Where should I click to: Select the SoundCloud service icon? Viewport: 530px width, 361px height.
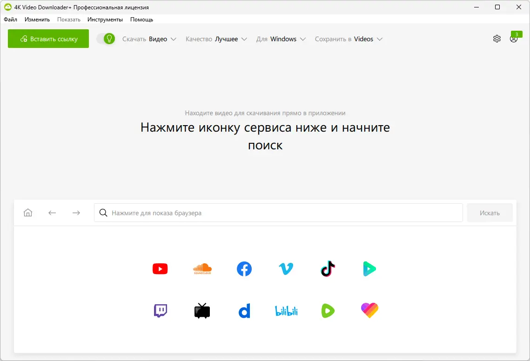click(202, 268)
